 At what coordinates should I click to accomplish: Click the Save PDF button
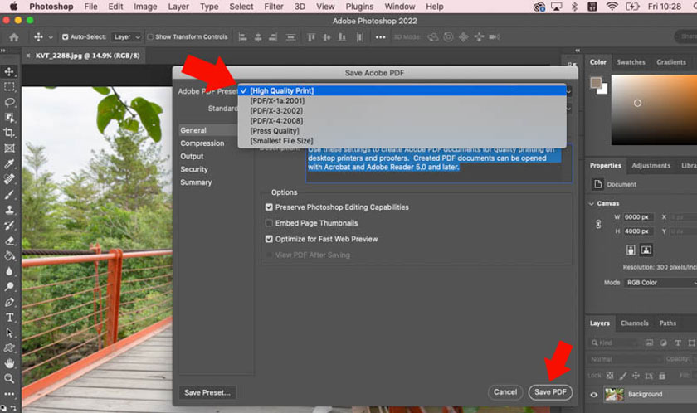coord(550,392)
